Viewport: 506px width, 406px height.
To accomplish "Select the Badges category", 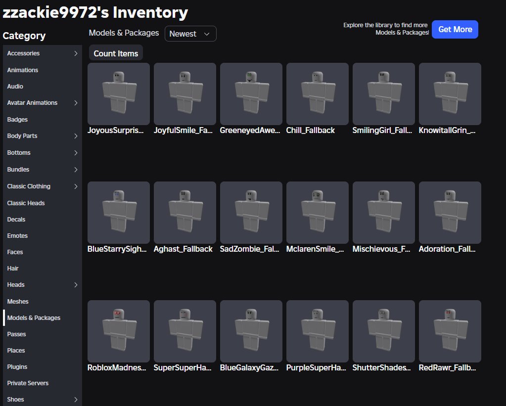I will click(42, 119).
